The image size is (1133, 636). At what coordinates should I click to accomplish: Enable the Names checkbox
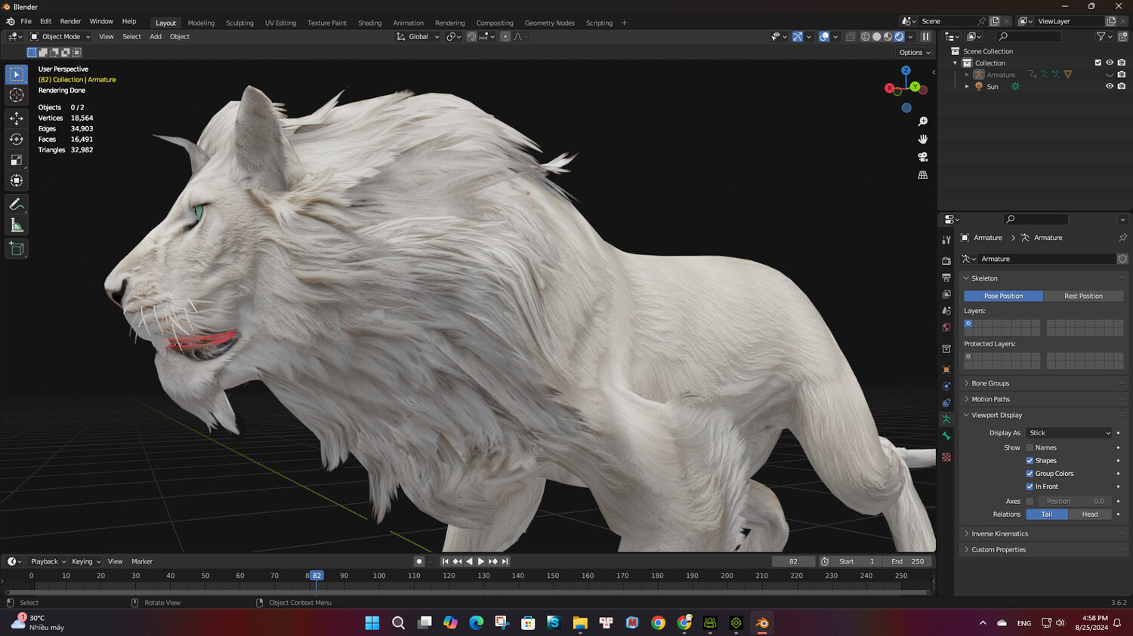point(1030,448)
